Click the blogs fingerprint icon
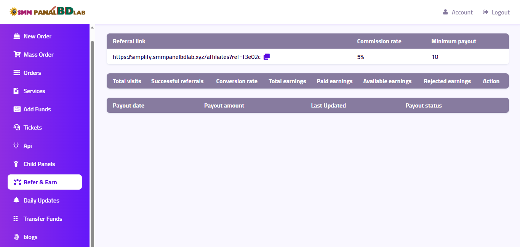The width and height of the screenshot is (520, 247). pyautogui.click(x=16, y=237)
